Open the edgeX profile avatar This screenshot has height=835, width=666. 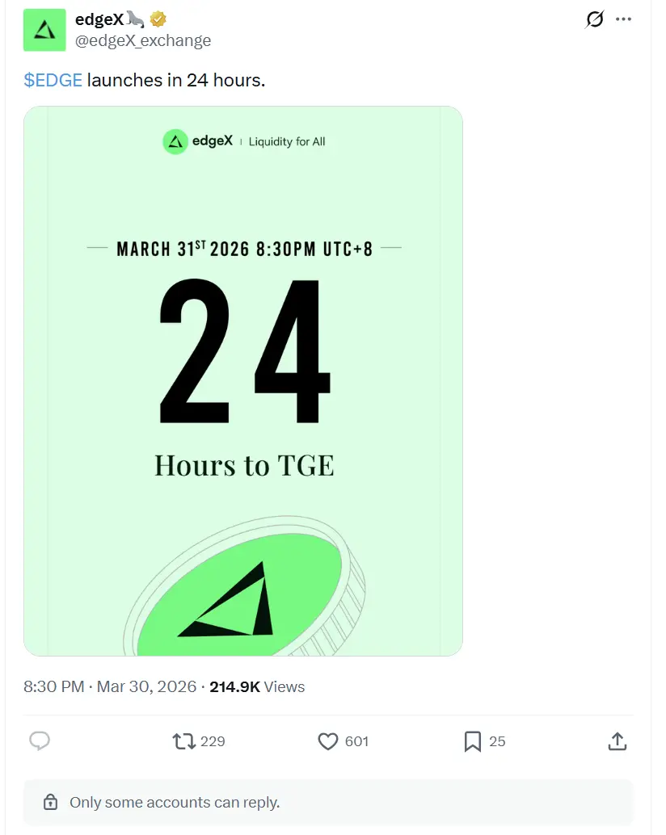(44, 30)
